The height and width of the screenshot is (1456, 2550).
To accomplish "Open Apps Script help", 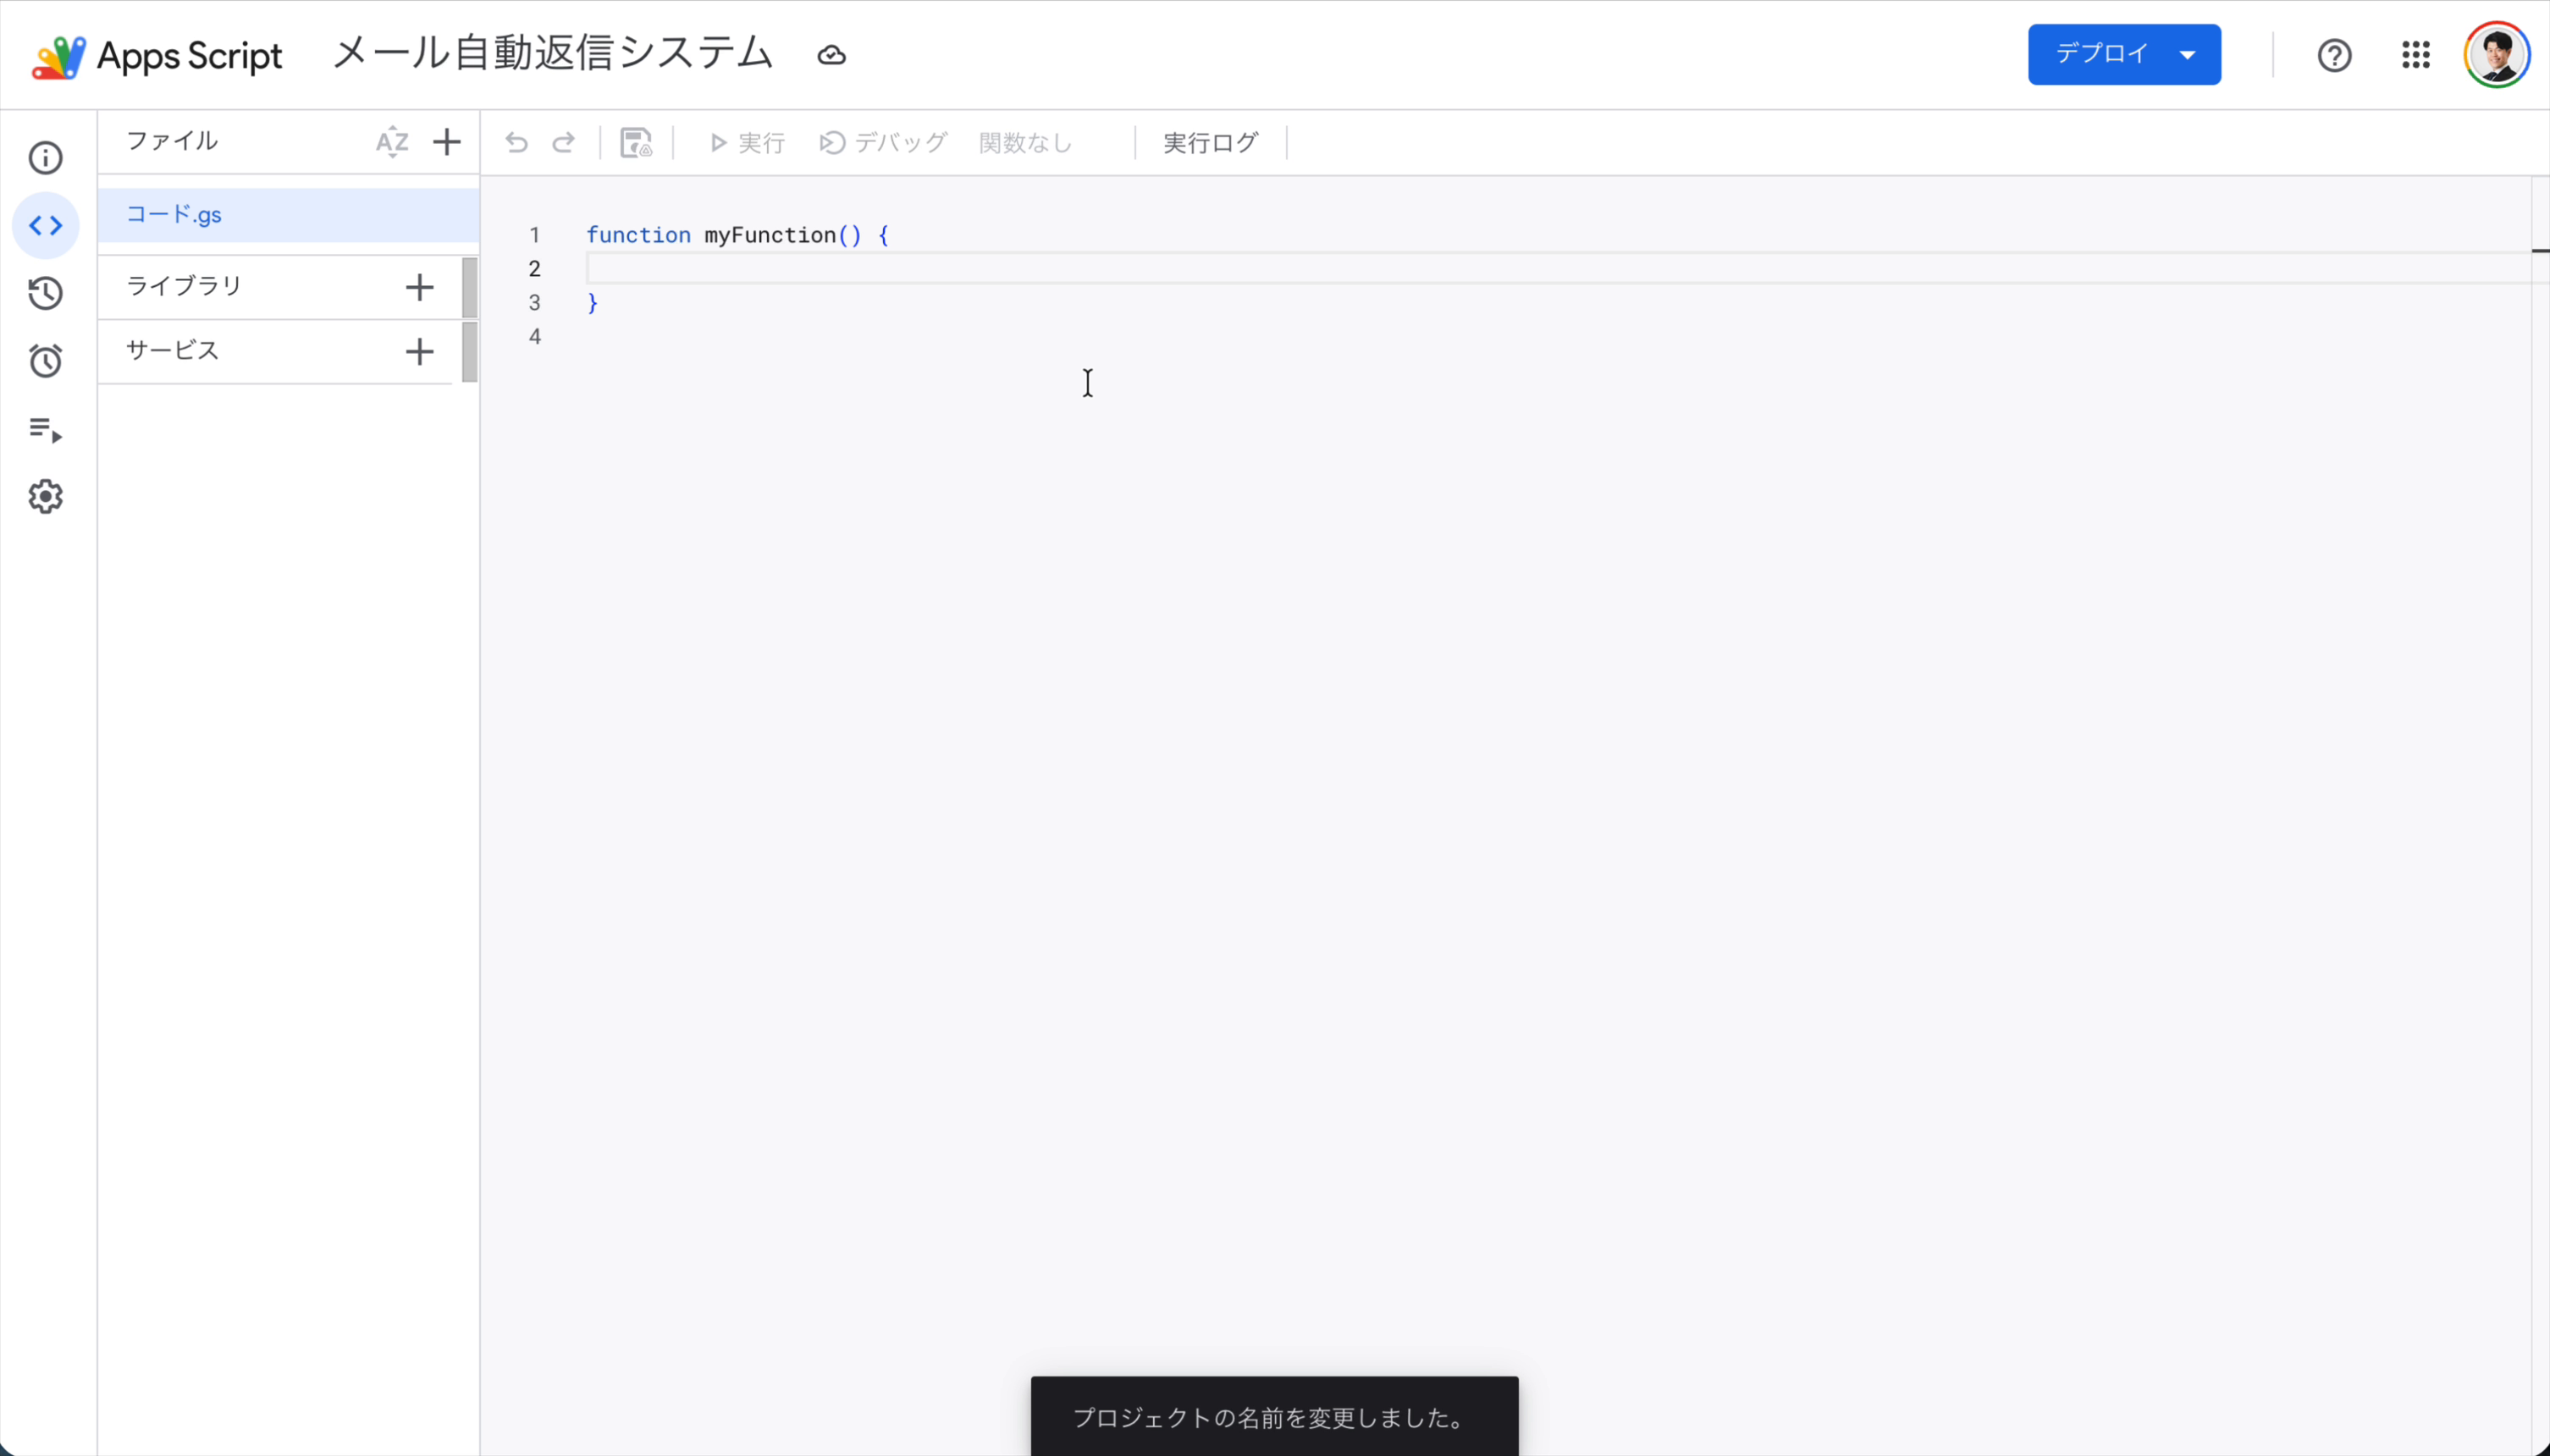I will point(2335,55).
